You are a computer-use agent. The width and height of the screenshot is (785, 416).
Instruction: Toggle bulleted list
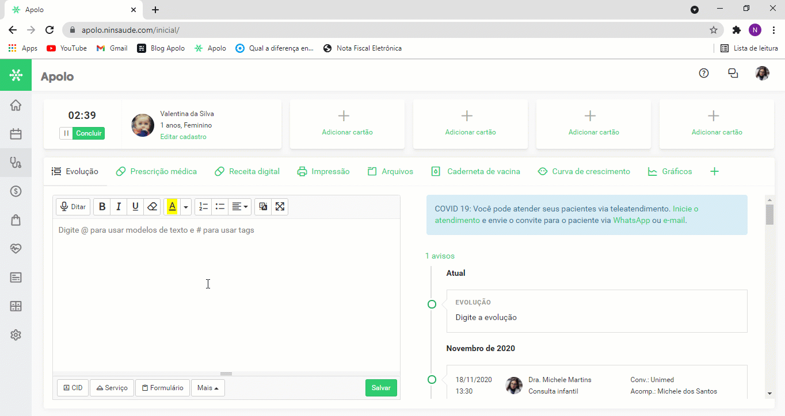[x=220, y=207]
